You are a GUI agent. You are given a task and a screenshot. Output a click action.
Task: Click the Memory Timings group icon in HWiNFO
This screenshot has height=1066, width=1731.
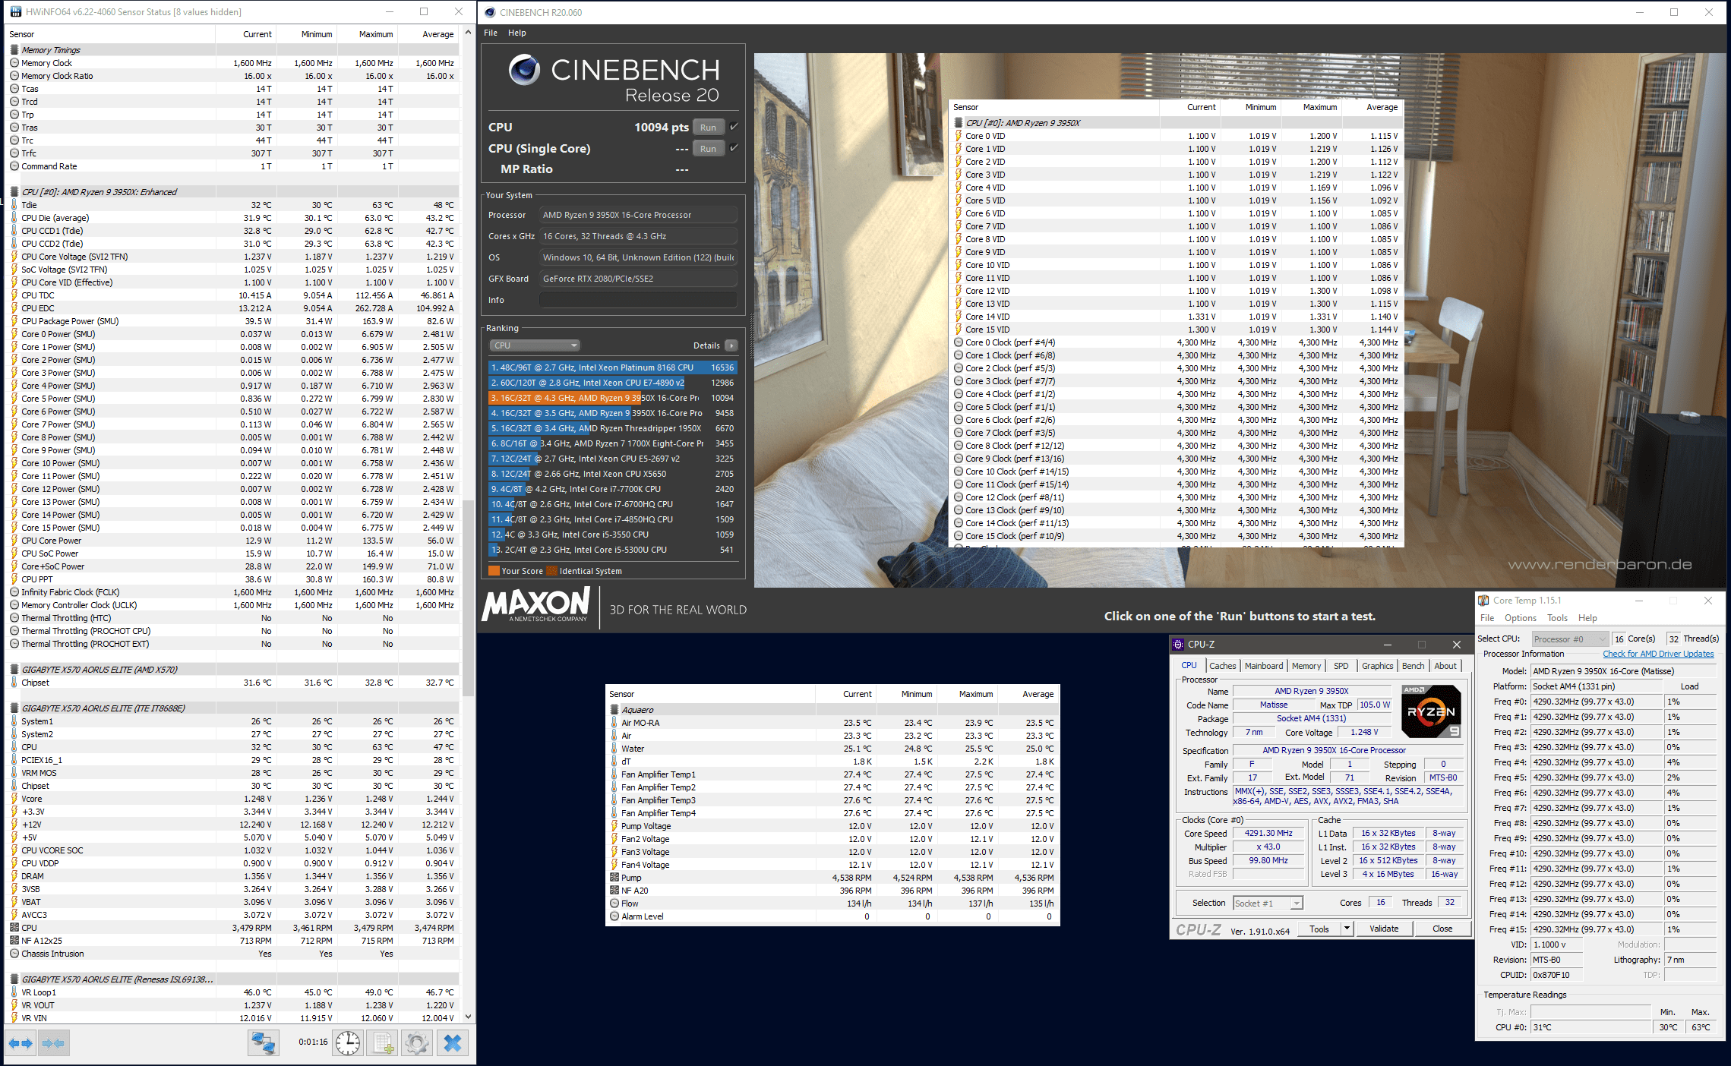[x=14, y=50]
